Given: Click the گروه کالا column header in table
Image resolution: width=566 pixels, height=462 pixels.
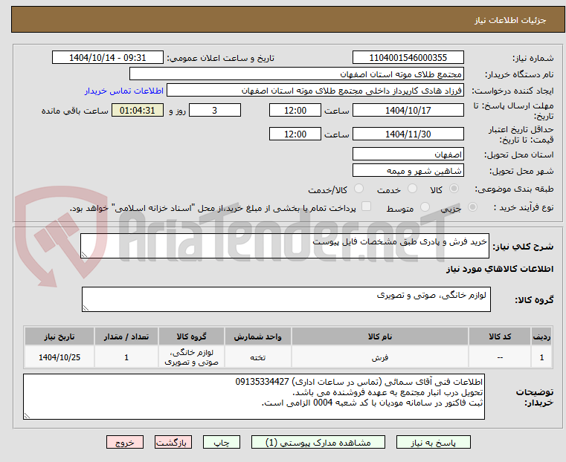Looking at the screenshot, I should point(191,336).
